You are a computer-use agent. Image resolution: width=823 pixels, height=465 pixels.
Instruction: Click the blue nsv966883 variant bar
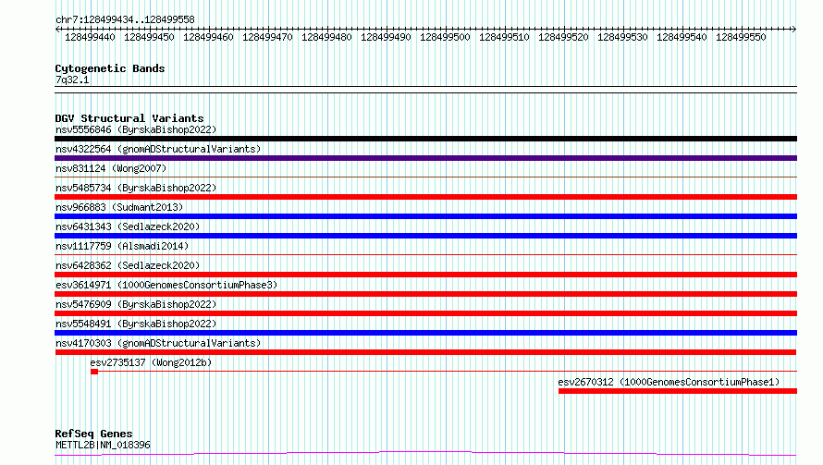pyautogui.click(x=425, y=216)
